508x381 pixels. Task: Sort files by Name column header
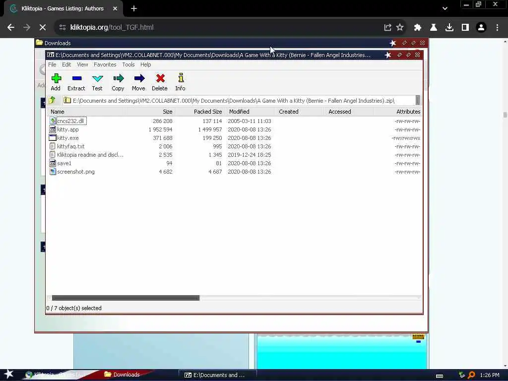click(x=86, y=112)
